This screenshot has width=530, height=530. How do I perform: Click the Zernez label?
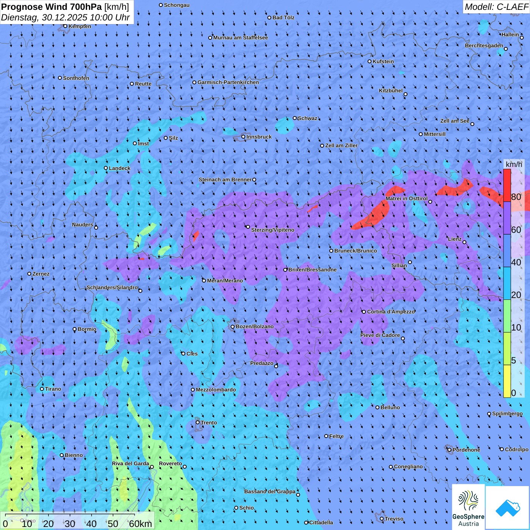(41, 274)
